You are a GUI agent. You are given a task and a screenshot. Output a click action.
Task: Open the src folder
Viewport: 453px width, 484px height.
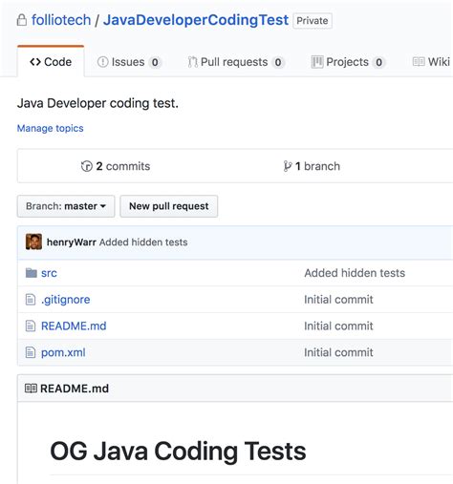tap(49, 273)
